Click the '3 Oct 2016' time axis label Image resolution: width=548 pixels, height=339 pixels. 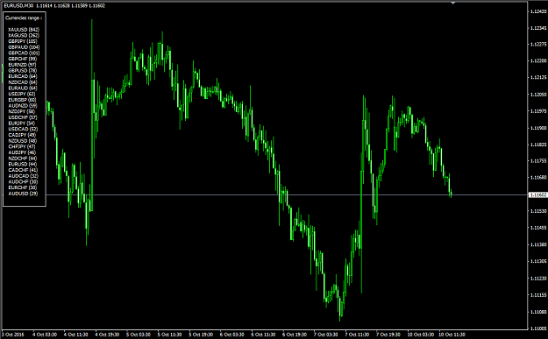coord(13,335)
